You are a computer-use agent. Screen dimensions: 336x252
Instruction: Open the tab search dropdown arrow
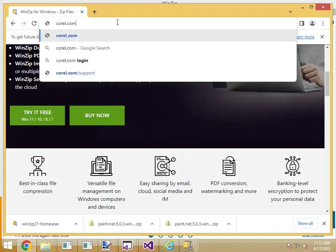290,12
